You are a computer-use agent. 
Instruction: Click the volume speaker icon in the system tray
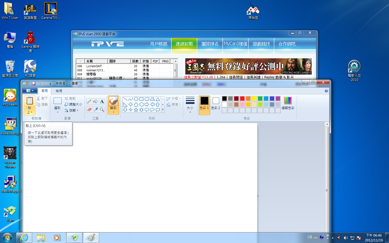346,238
